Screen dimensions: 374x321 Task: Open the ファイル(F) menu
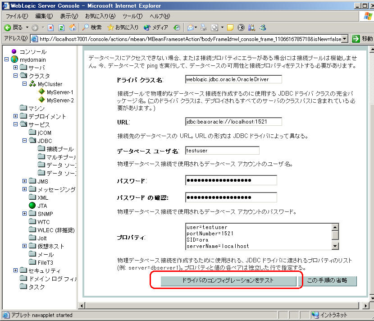17,16
